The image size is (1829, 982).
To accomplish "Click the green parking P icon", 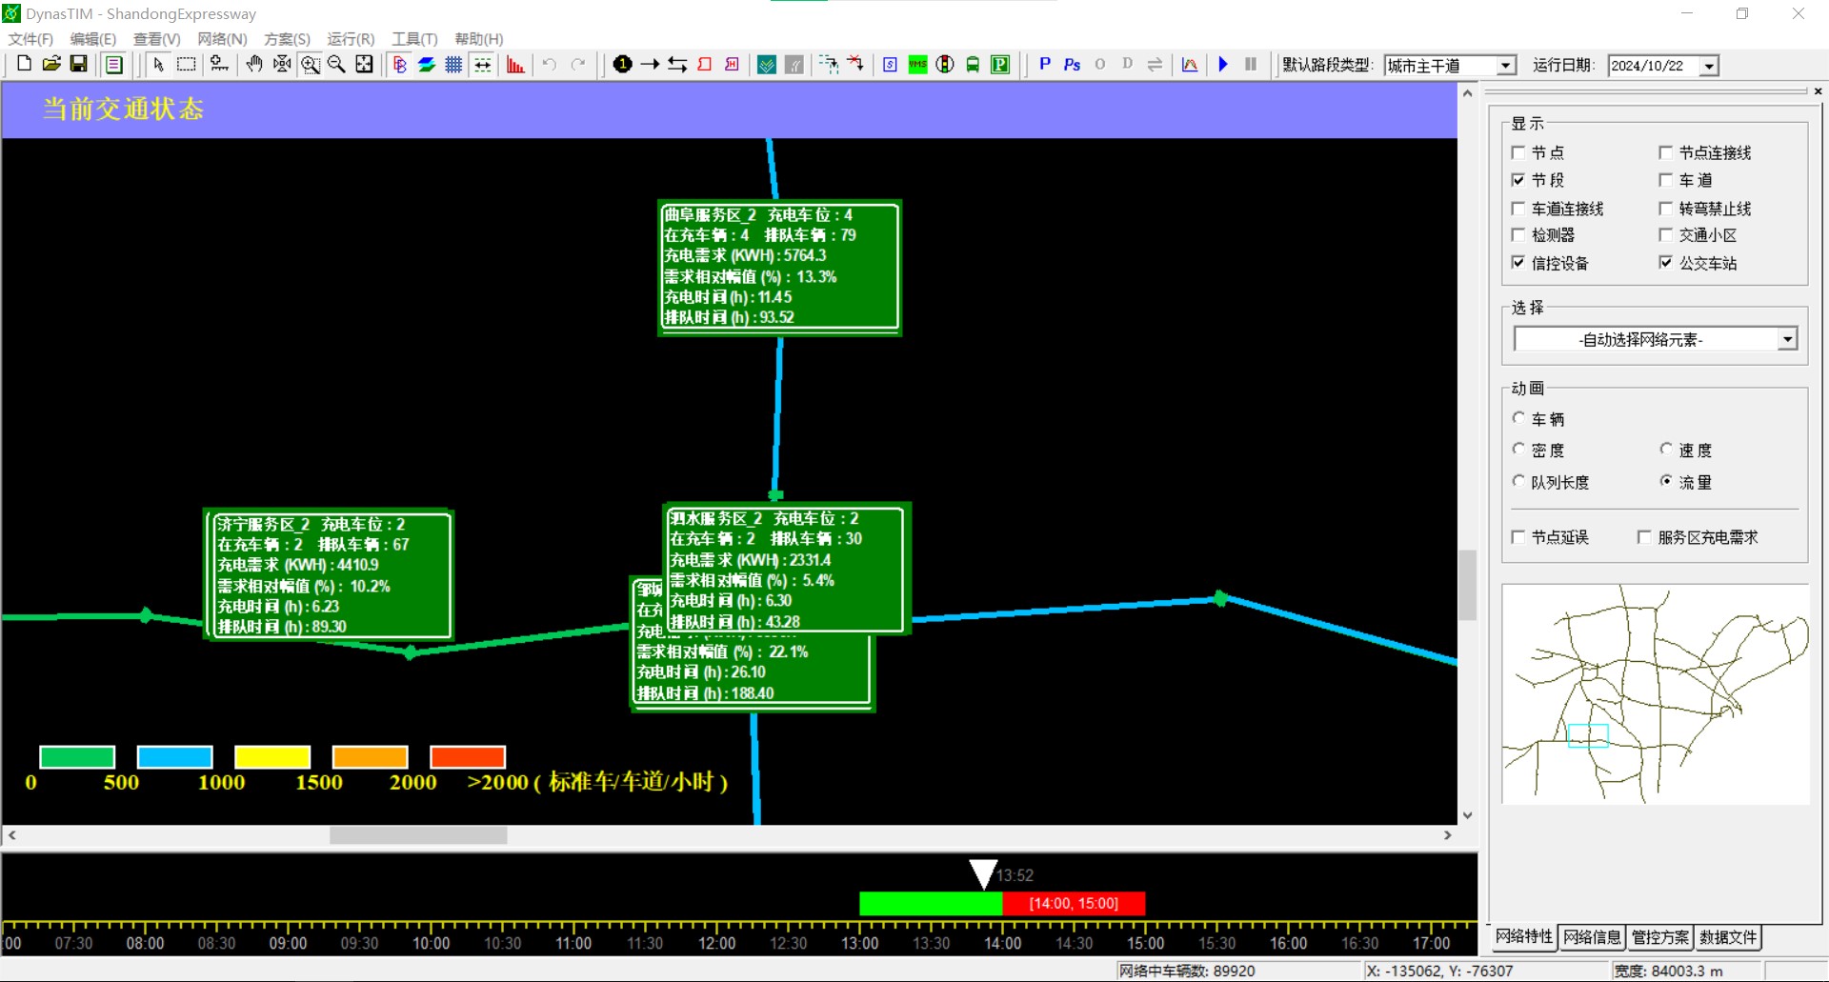I will 1000,65.
